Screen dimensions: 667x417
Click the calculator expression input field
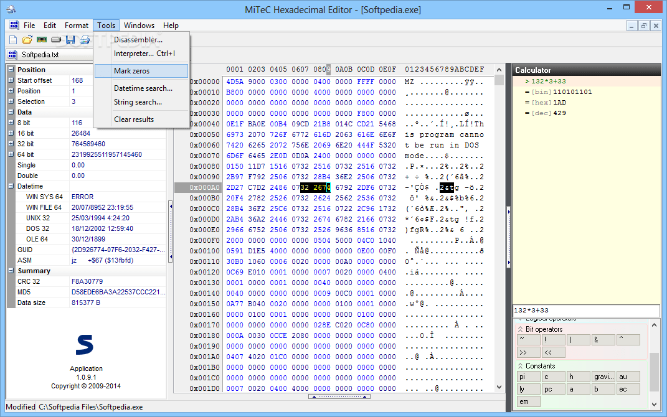(x=586, y=311)
